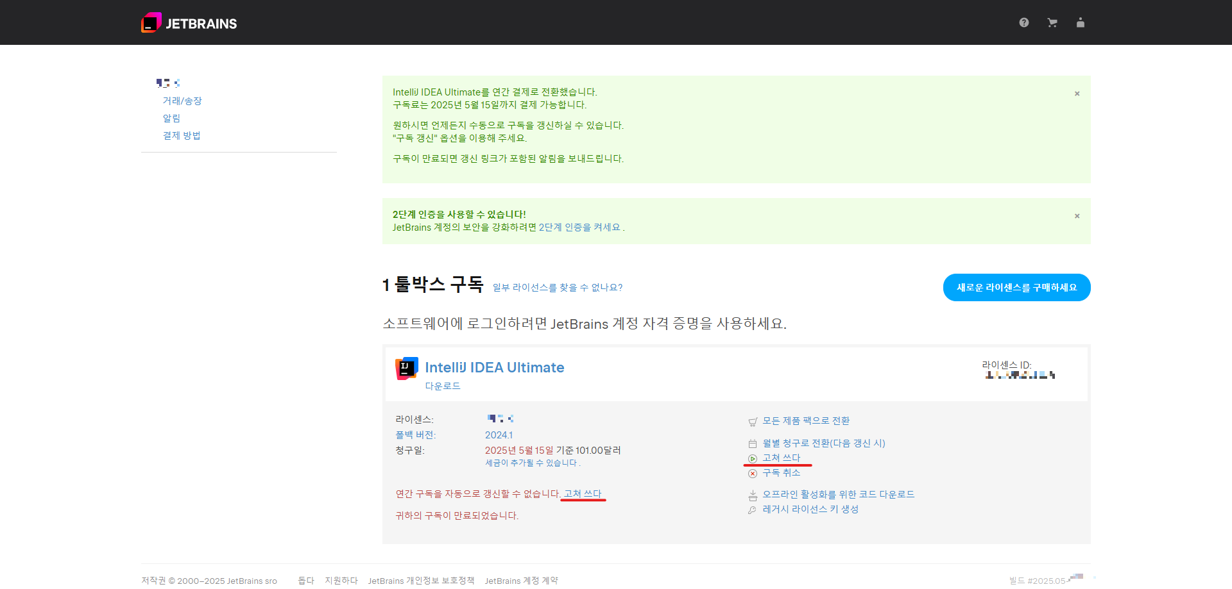Image resolution: width=1232 pixels, height=589 pixels.
Task: Click the IntelliJ IDEA Ultimate product icon
Action: tap(407, 369)
